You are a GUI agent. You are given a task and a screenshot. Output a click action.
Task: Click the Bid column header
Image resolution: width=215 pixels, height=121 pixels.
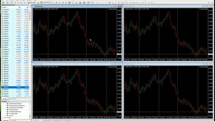[19, 7]
